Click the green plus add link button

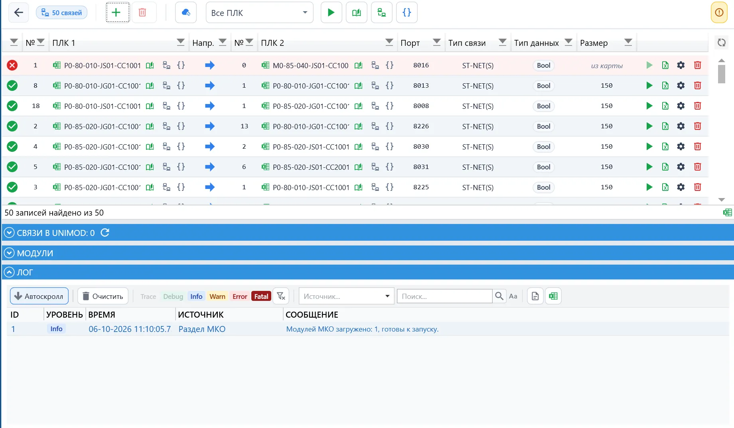(x=117, y=12)
